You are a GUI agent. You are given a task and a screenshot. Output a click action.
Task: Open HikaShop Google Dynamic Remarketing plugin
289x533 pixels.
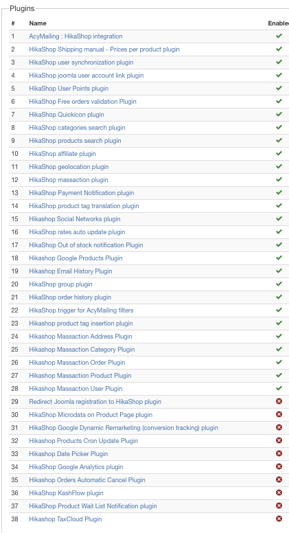(124, 428)
